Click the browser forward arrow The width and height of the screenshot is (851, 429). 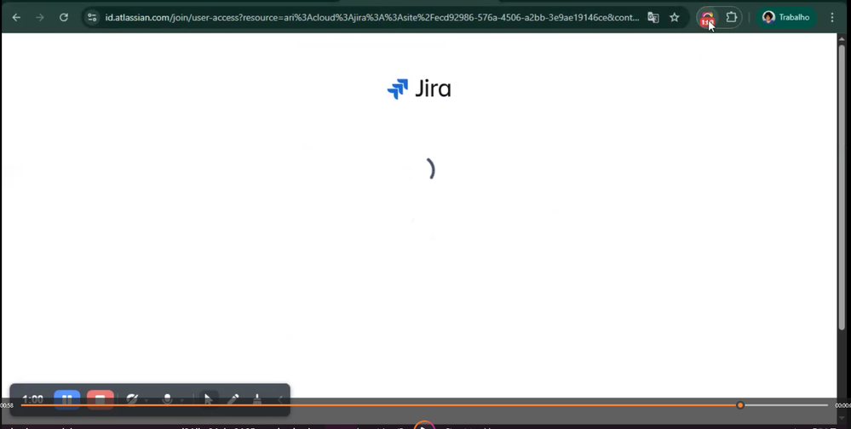tap(40, 17)
